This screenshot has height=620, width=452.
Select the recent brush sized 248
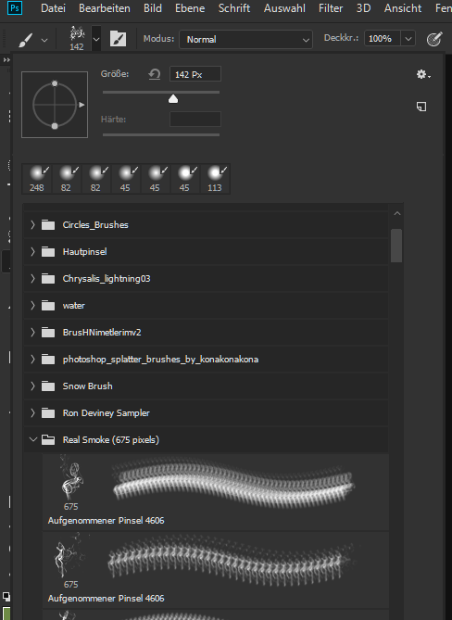click(37, 179)
